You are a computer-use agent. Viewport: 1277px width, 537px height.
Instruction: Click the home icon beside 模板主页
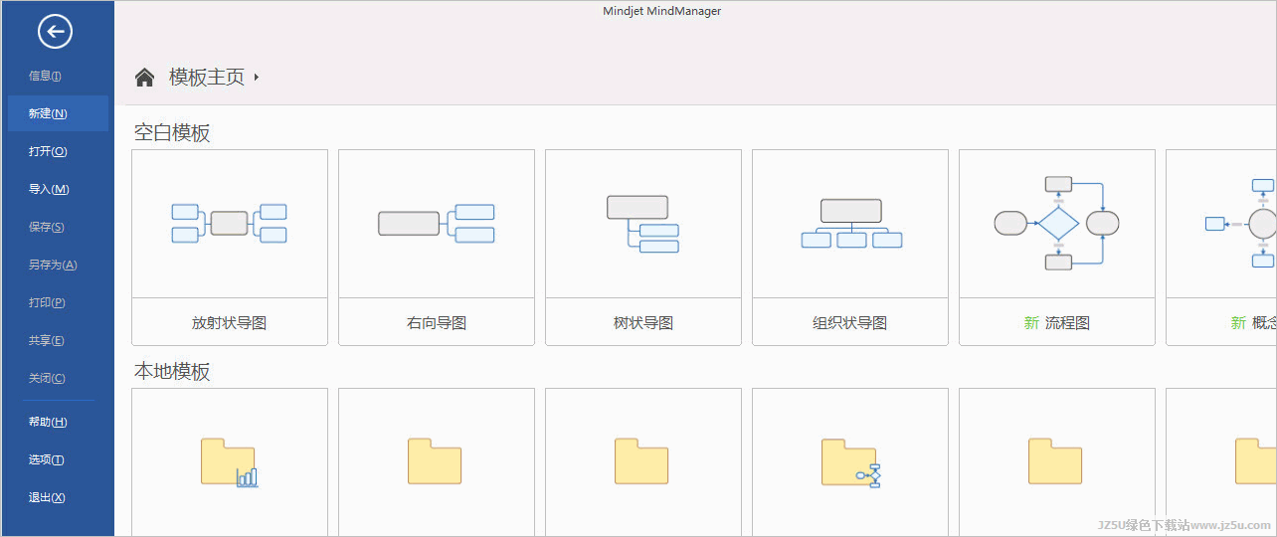coord(144,78)
